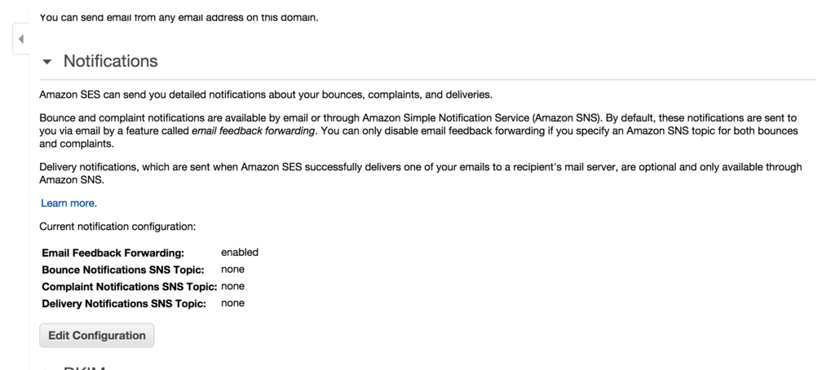Click the 'Amazon SES can send you' sentence

tap(265, 94)
